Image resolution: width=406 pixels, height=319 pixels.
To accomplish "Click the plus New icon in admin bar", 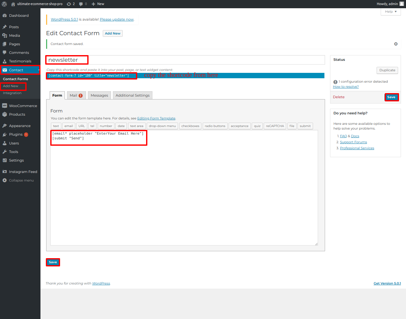I will (x=93, y=4).
